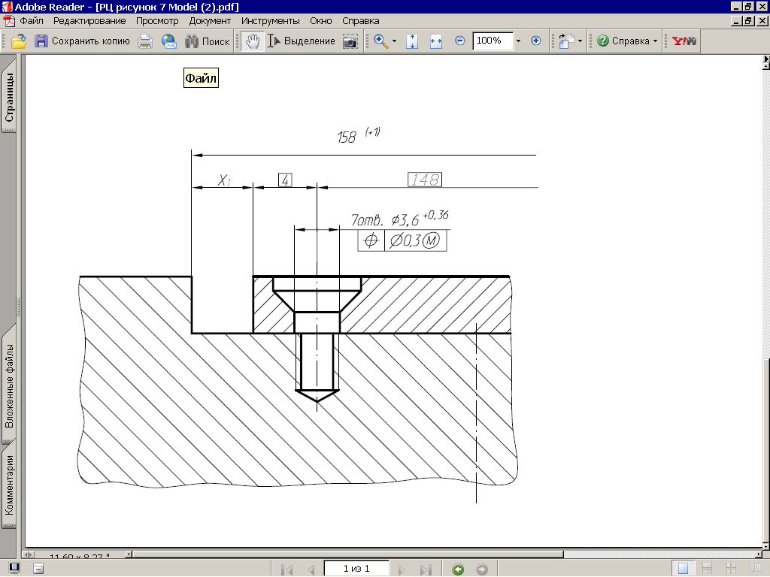
Task: Click the Yahoo toolbar icon
Action: [684, 41]
